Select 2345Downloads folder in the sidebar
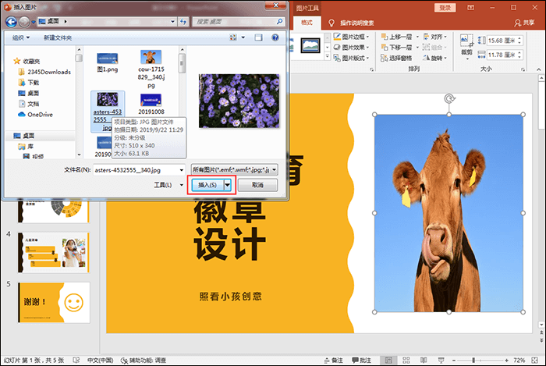The width and height of the screenshot is (546, 366). [x=48, y=72]
